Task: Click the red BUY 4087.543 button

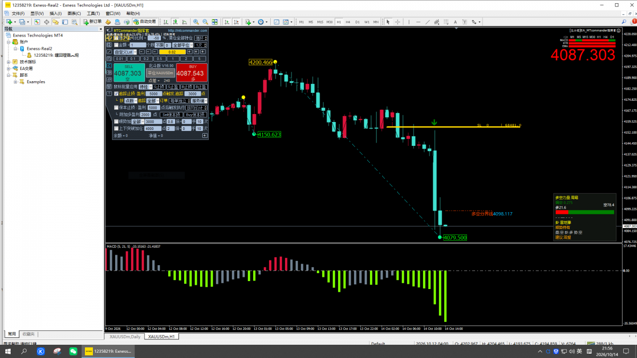Action: (x=191, y=72)
